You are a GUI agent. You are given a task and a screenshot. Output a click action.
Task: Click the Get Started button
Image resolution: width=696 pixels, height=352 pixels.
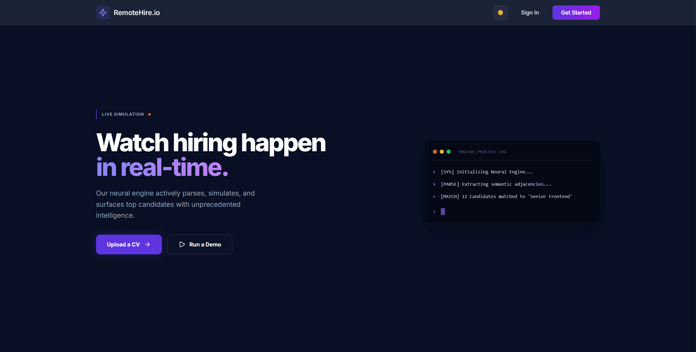coord(576,13)
